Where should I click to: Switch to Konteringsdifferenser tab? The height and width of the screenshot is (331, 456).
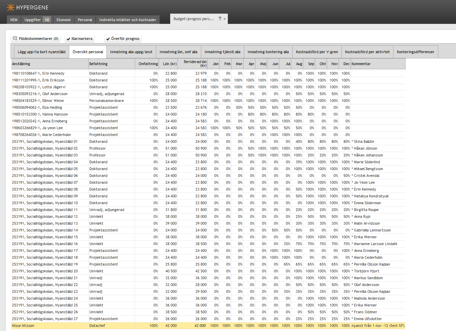tap(415, 52)
